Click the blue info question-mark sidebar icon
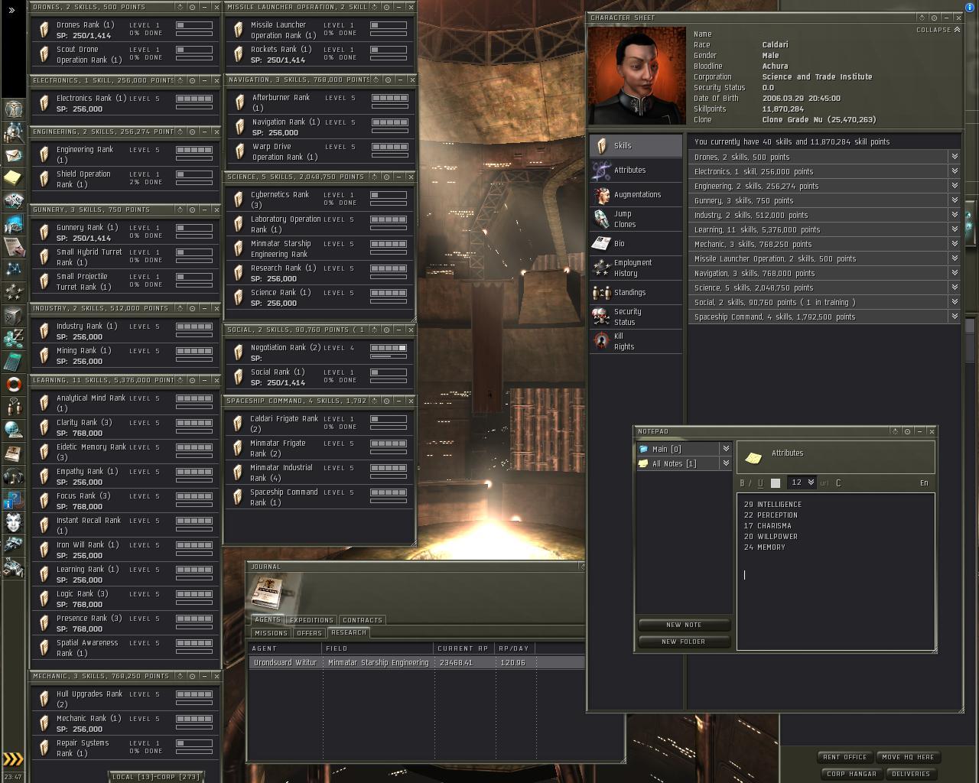The width and height of the screenshot is (979, 783). [13, 499]
